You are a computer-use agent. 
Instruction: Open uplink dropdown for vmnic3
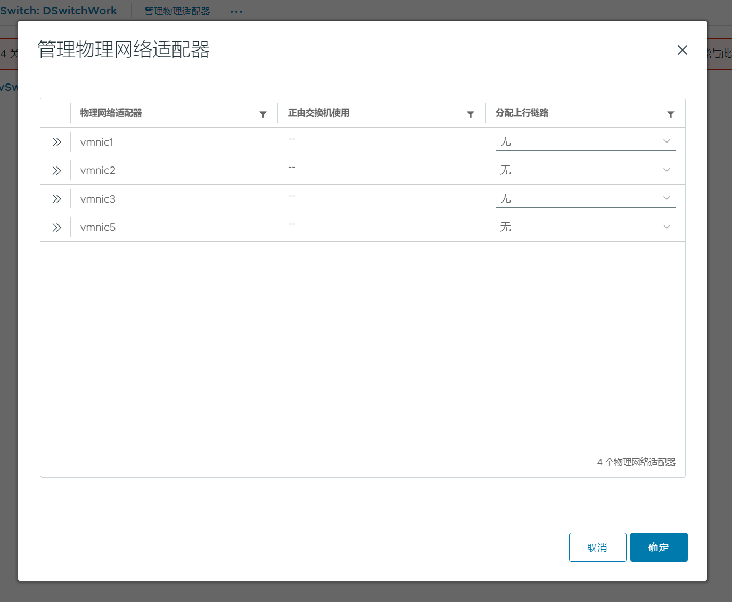[x=585, y=198]
